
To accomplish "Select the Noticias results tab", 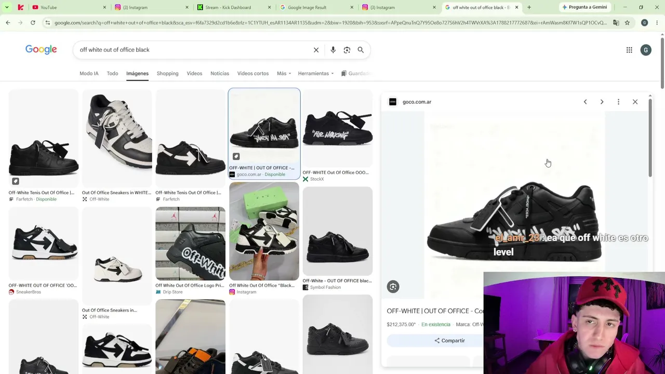I will 220,73.
